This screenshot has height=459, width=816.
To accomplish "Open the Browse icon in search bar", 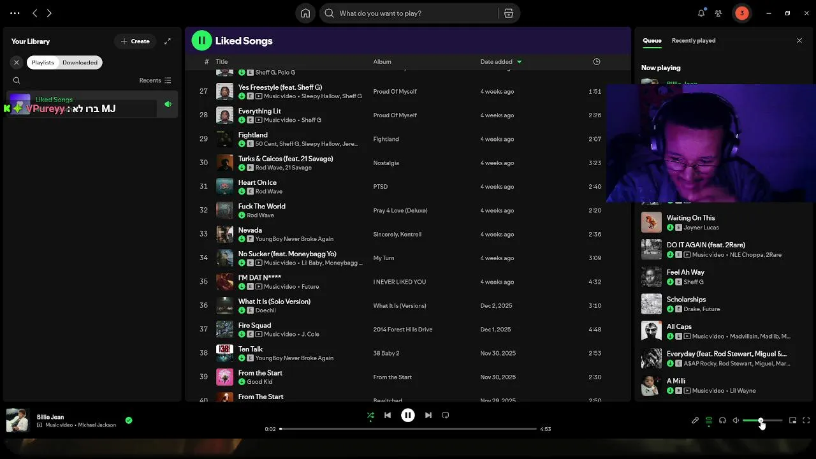I will click(509, 13).
